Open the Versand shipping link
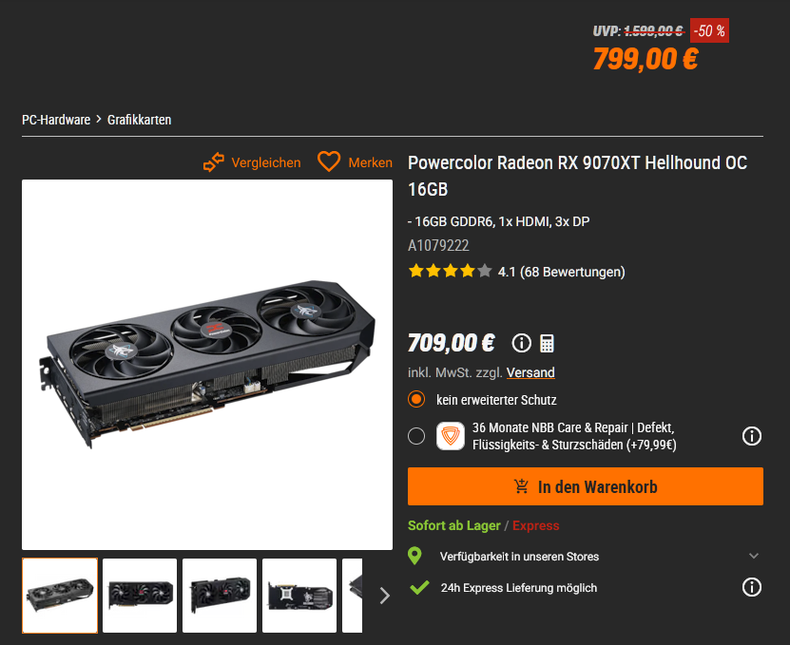Viewport: 790px width, 645px height. tap(530, 372)
